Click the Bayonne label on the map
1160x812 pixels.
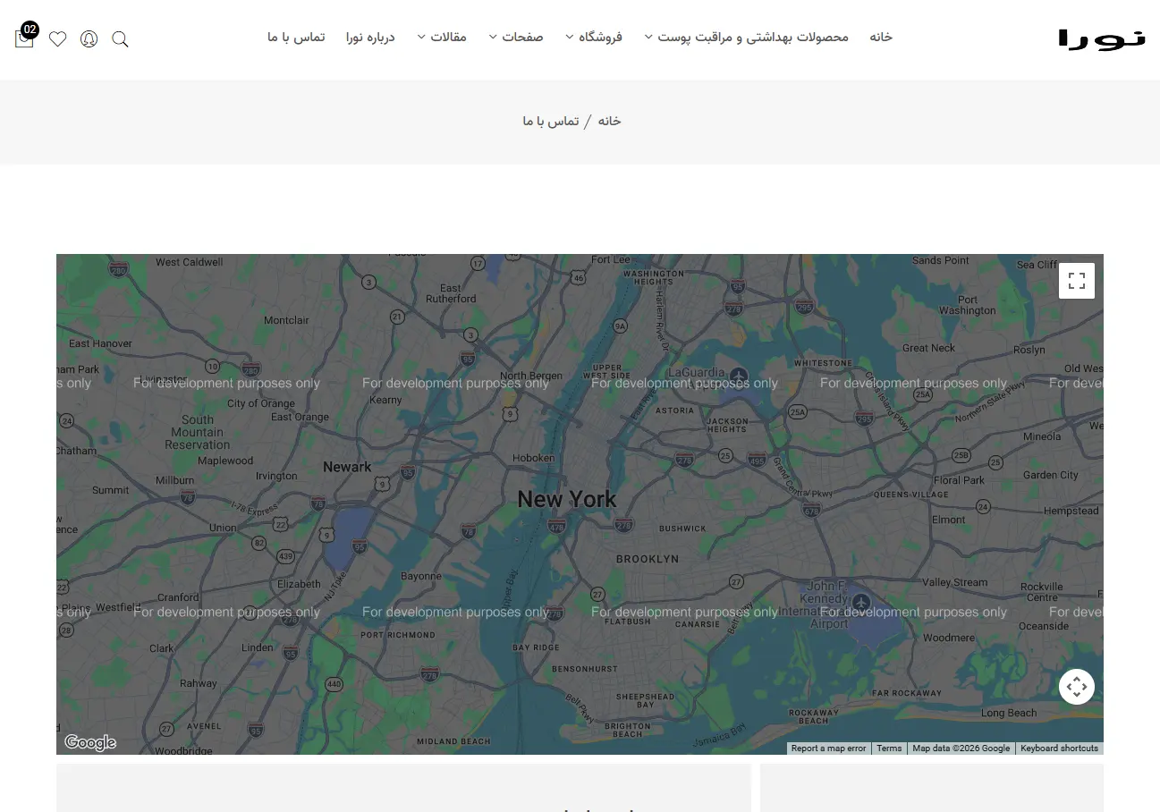(420, 577)
